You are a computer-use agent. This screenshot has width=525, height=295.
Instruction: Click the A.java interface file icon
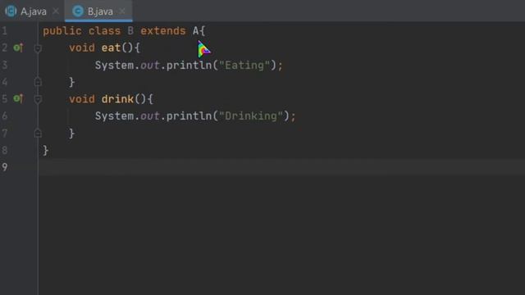click(x=11, y=11)
